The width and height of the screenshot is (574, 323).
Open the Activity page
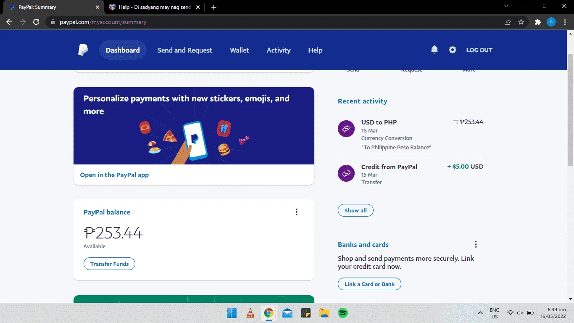[x=279, y=50]
